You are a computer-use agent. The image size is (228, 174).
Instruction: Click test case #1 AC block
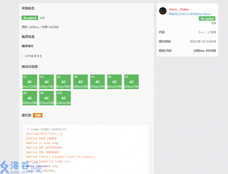tap(30, 82)
